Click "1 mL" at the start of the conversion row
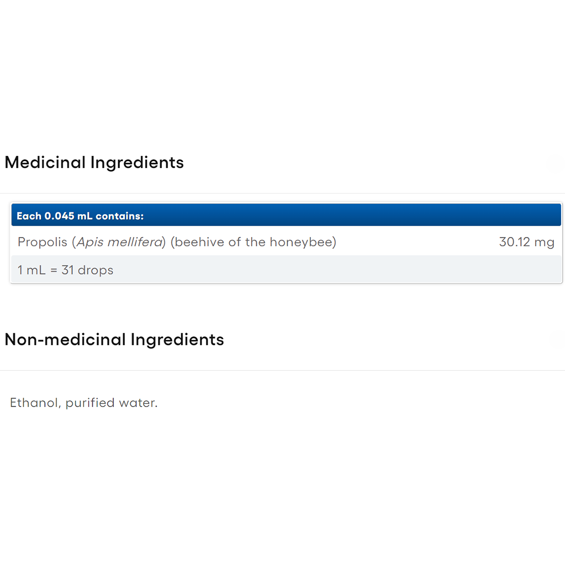This screenshot has height=565, width=565. click(x=31, y=270)
